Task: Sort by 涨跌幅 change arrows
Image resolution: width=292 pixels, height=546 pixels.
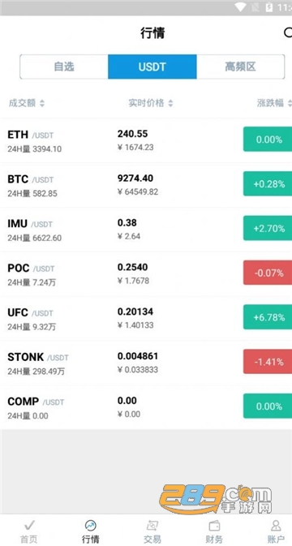Action: (x=290, y=103)
